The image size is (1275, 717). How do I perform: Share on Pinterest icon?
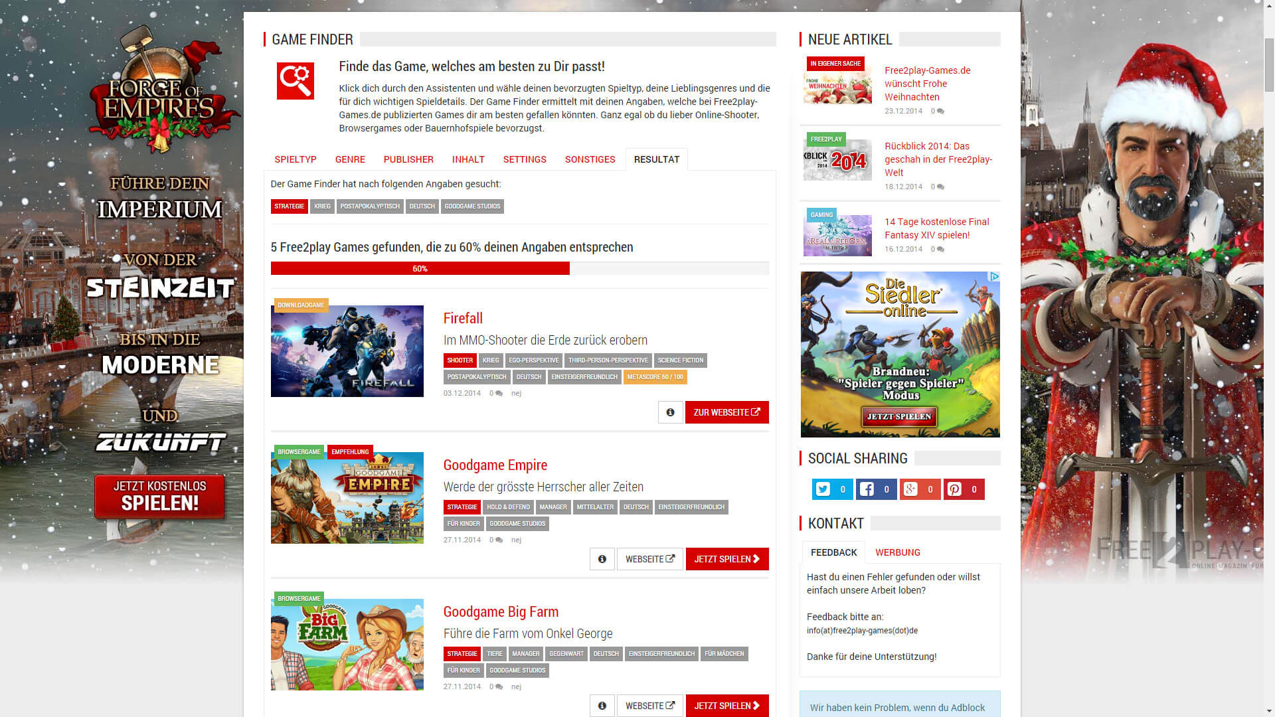pyautogui.click(x=955, y=489)
